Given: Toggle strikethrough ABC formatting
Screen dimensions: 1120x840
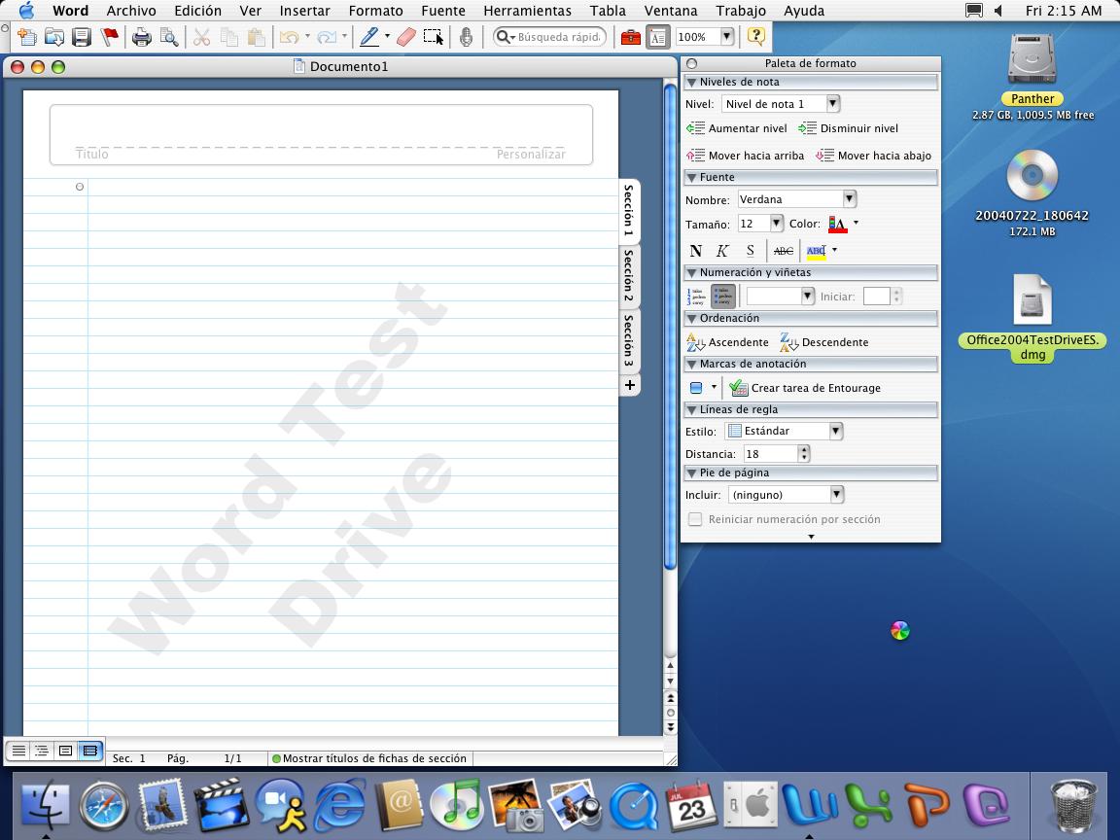Looking at the screenshot, I should (x=783, y=251).
